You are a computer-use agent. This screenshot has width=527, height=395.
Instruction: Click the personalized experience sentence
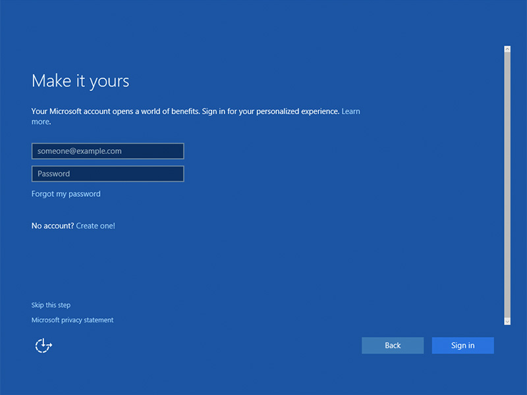(270, 112)
